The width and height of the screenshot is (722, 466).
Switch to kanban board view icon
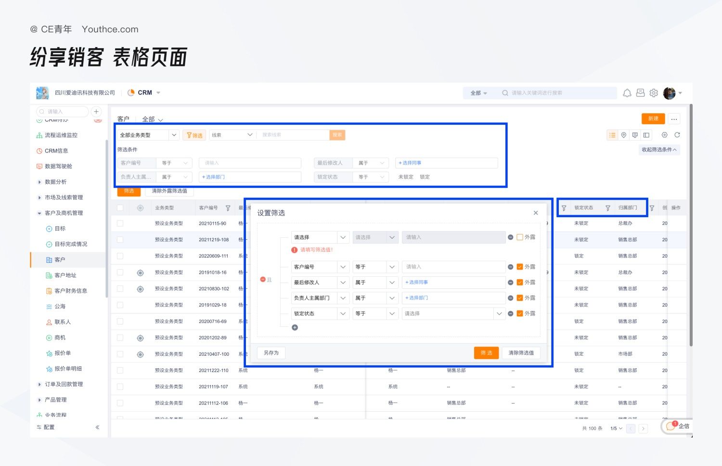click(635, 135)
